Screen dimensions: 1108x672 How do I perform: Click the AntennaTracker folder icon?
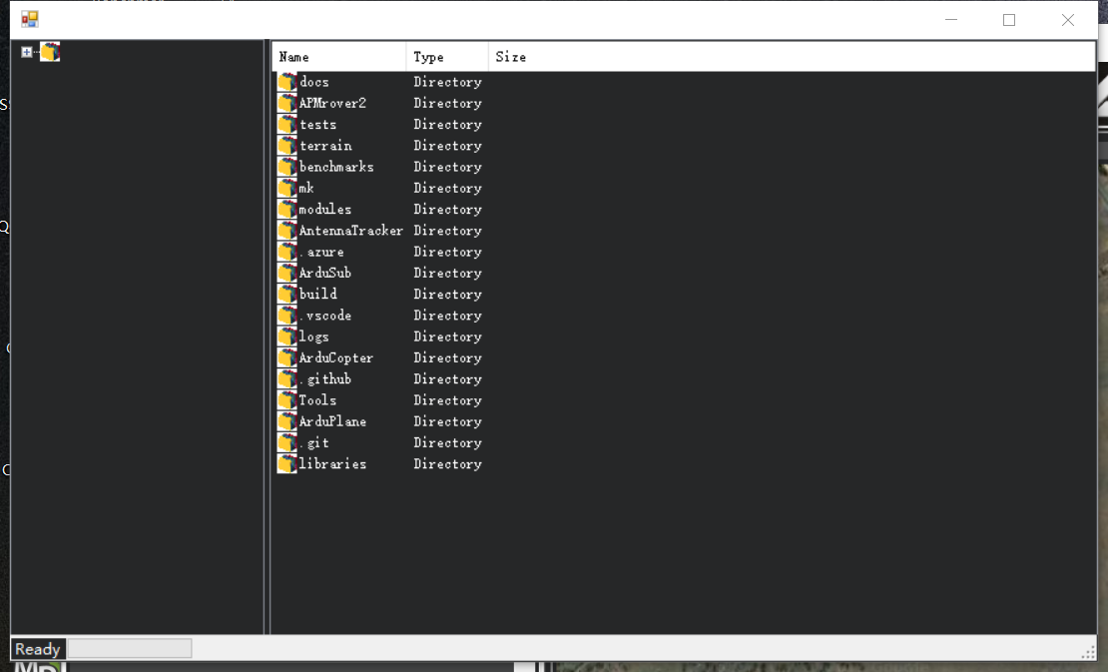click(286, 231)
